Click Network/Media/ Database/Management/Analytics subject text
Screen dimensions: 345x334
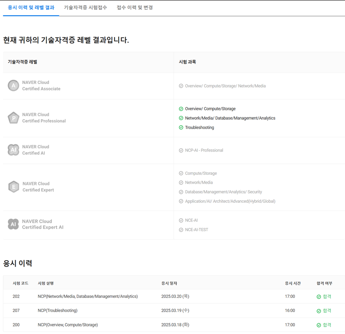click(x=230, y=118)
